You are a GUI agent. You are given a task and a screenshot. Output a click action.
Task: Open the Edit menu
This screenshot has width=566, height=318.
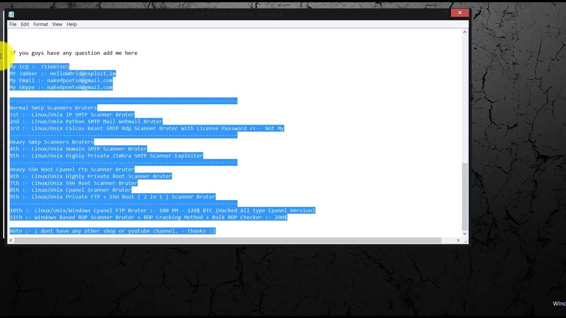(x=25, y=24)
